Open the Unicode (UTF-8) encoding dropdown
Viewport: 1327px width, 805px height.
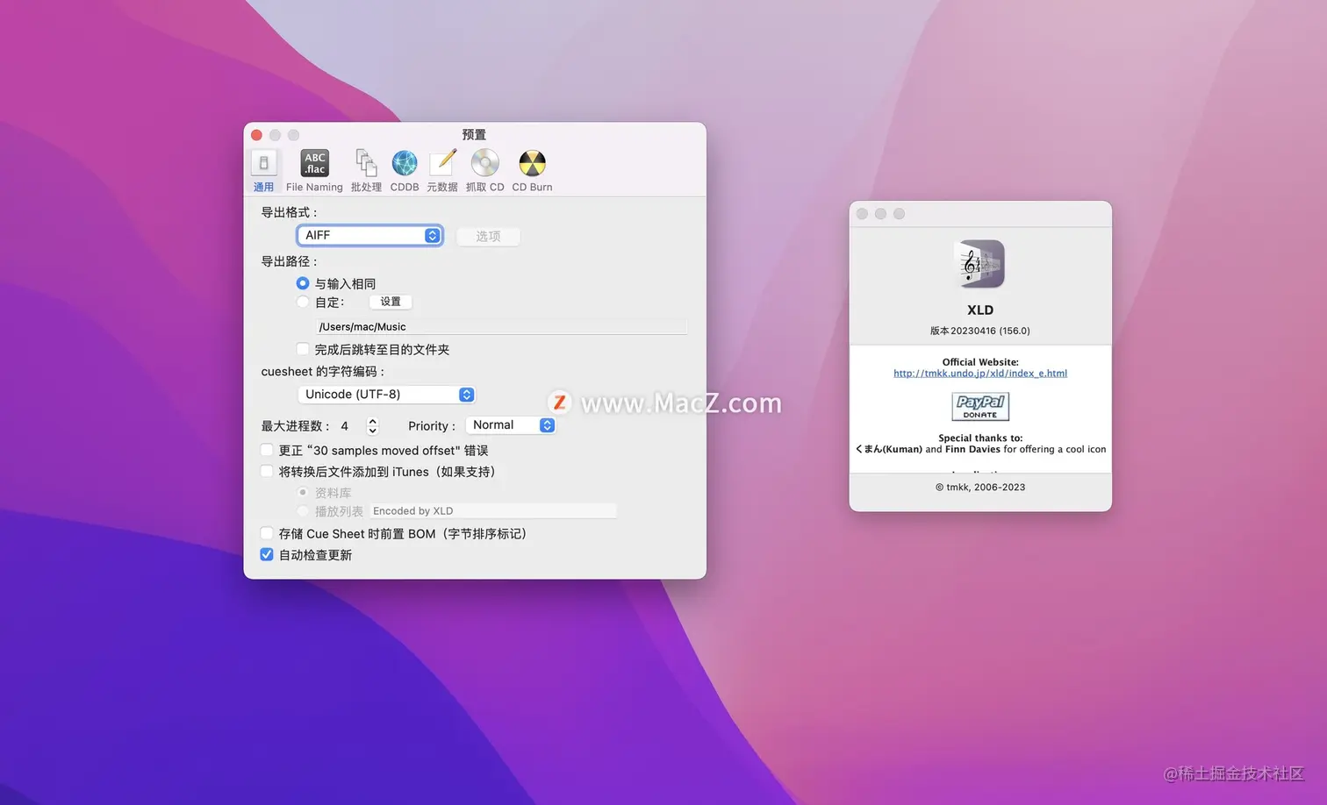(x=387, y=395)
